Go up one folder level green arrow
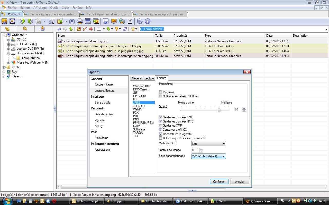Screen dimensions: 329x205 [x=71, y=29]
